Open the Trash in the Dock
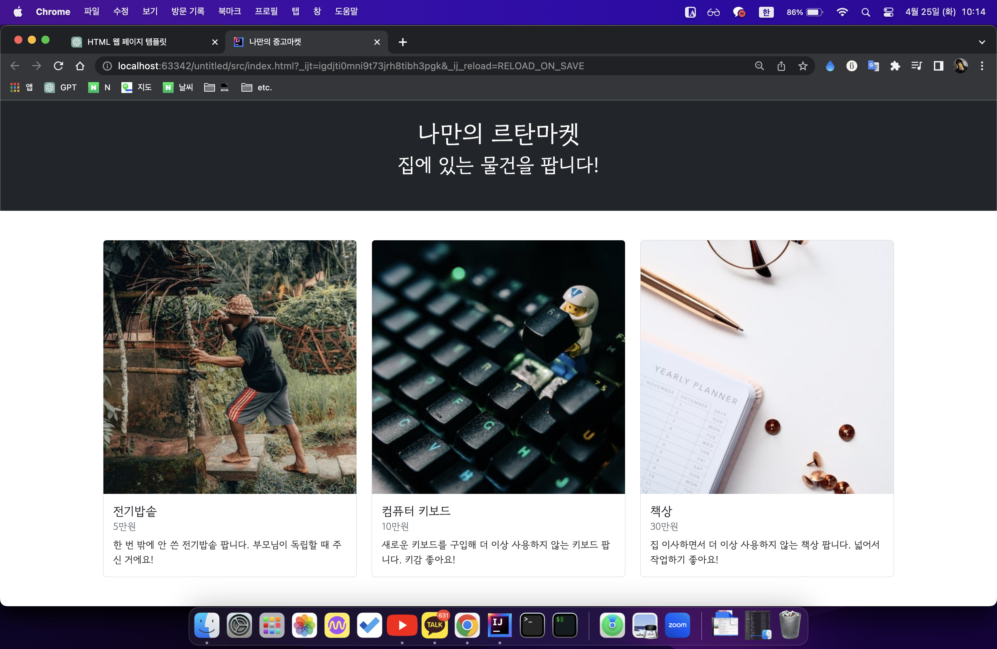This screenshot has height=649, width=997. pyautogui.click(x=790, y=625)
